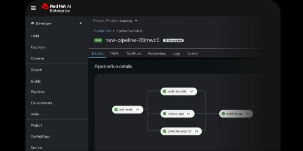The height and width of the screenshot is (151, 303).
Task: Click the green check on unit-tests
Action: pos(116,110)
